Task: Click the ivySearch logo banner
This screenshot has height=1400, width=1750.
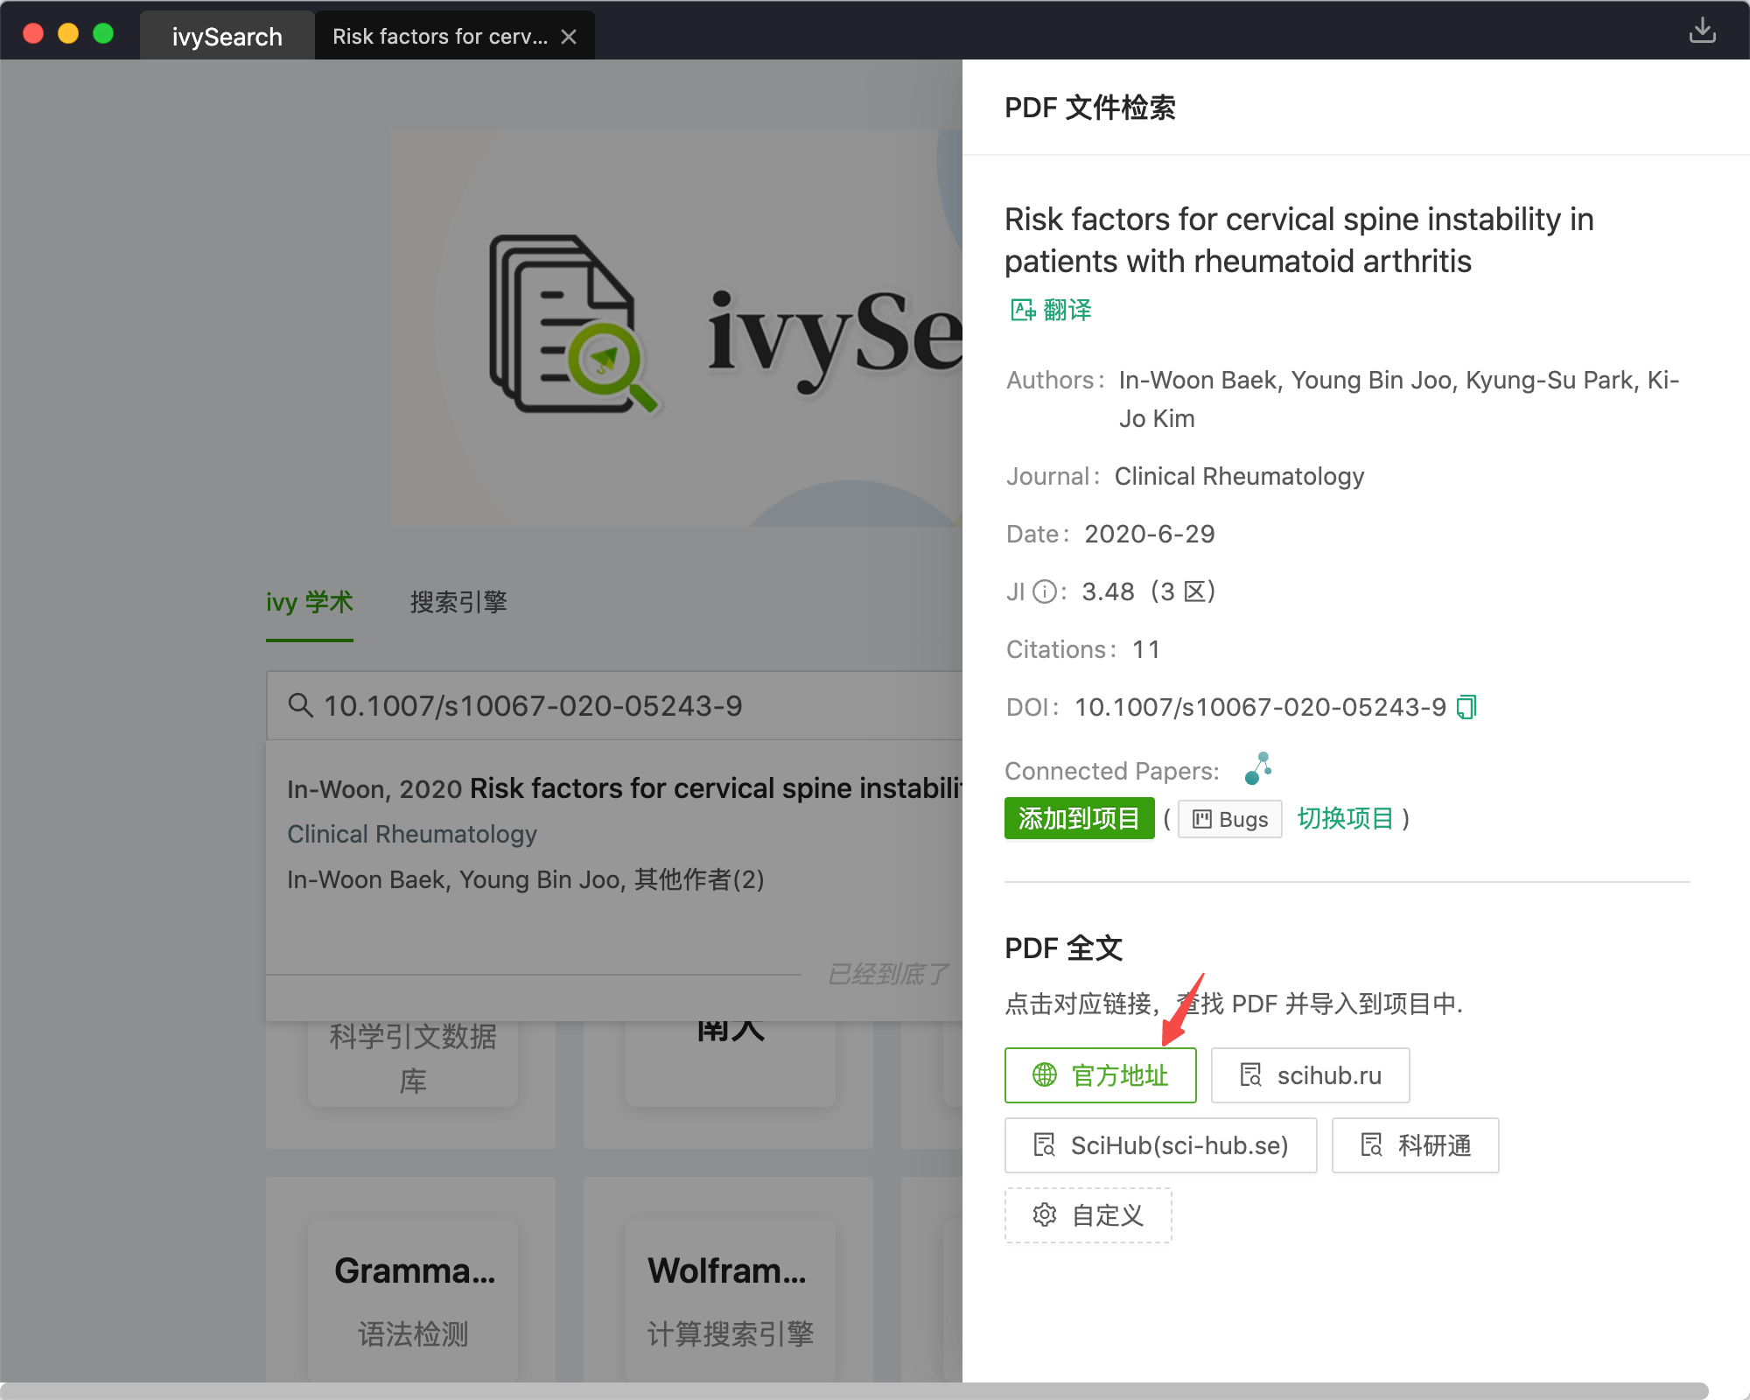Action: [675, 328]
